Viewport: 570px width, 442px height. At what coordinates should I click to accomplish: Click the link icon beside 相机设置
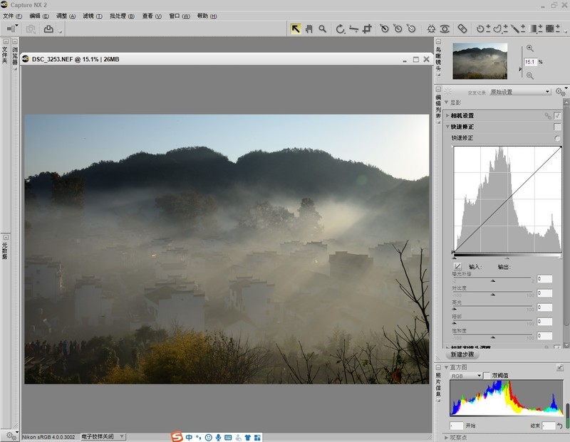coord(547,116)
